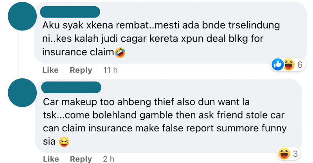This screenshot has height=163, width=313.
Task: Open the second commenter's profile picture
Action: (x=22, y=93)
